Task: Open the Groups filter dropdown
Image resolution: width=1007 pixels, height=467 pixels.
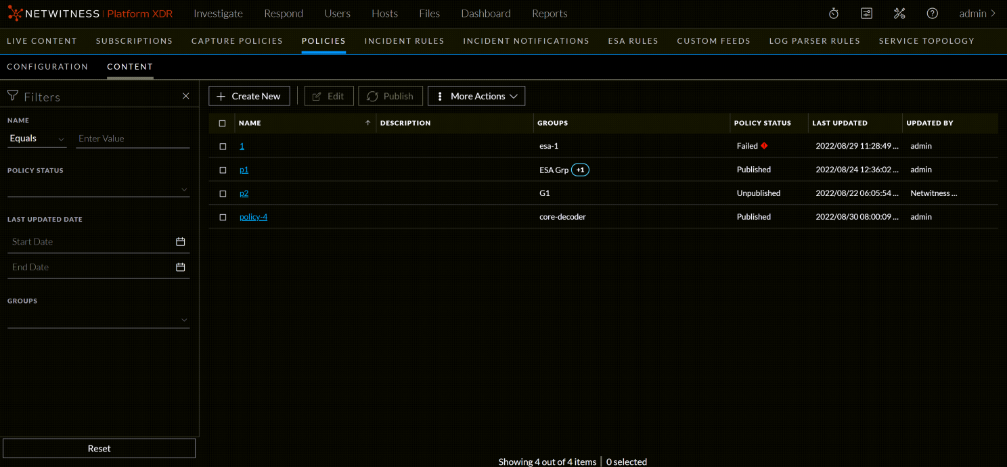Action: click(183, 320)
